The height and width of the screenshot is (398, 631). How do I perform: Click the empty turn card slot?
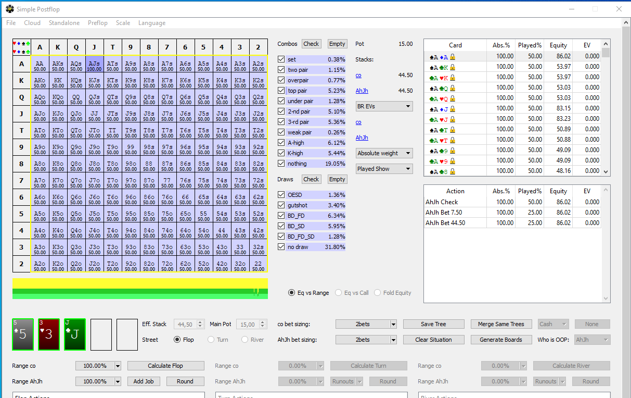click(101, 334)
